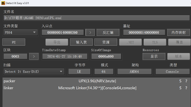Click the overlay (覆盖) button
This screenshot has width=191, height=107.
(179, 42)
